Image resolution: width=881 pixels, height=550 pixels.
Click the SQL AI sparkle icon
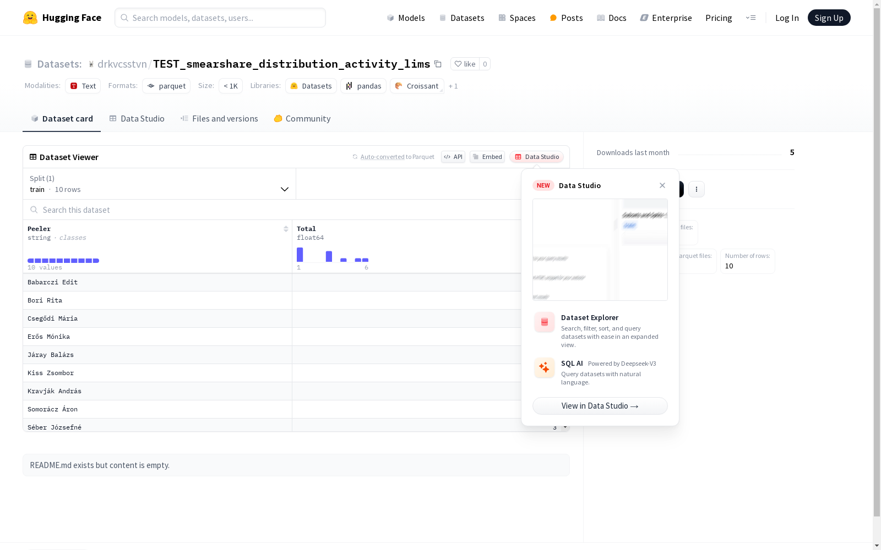pos(545,367)
